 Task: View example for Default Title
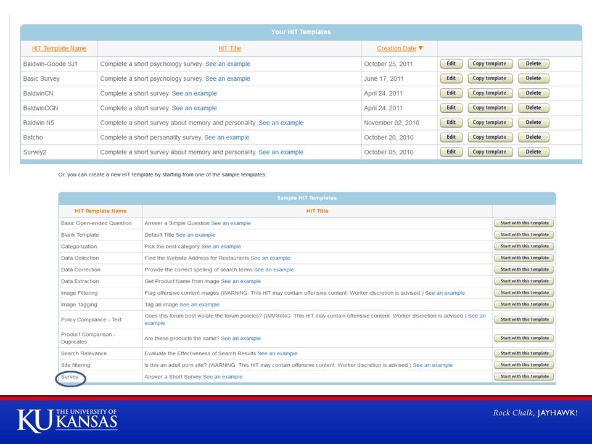click(195, 235)
